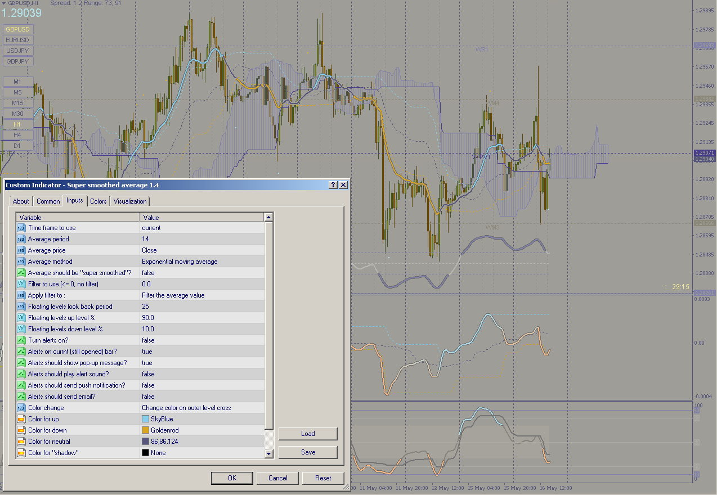717x495 pixels.
Task: Click the color icon beside Color for up
Action: 21,419
